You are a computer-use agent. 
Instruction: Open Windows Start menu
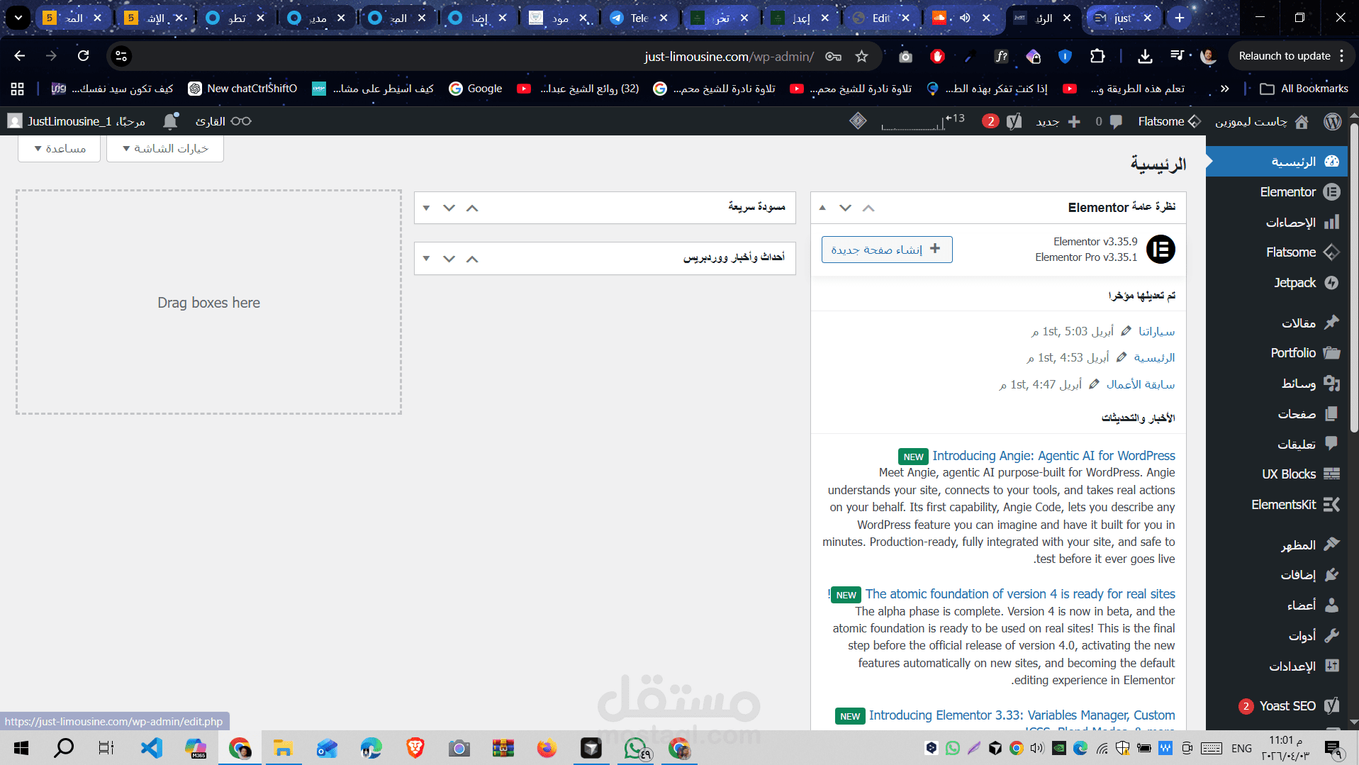coord(21,748)
